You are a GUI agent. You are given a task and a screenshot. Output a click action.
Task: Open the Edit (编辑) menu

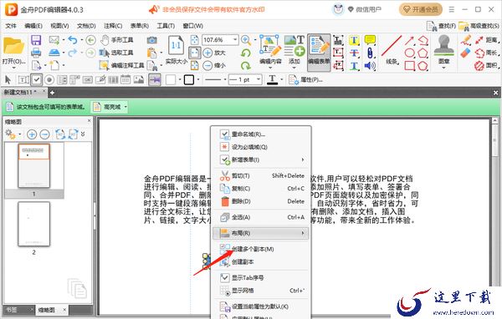pyautogui.click(x=33, y=26)
